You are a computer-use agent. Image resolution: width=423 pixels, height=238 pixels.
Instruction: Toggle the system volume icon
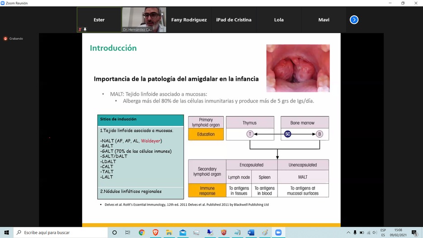[x=375, y=233]
